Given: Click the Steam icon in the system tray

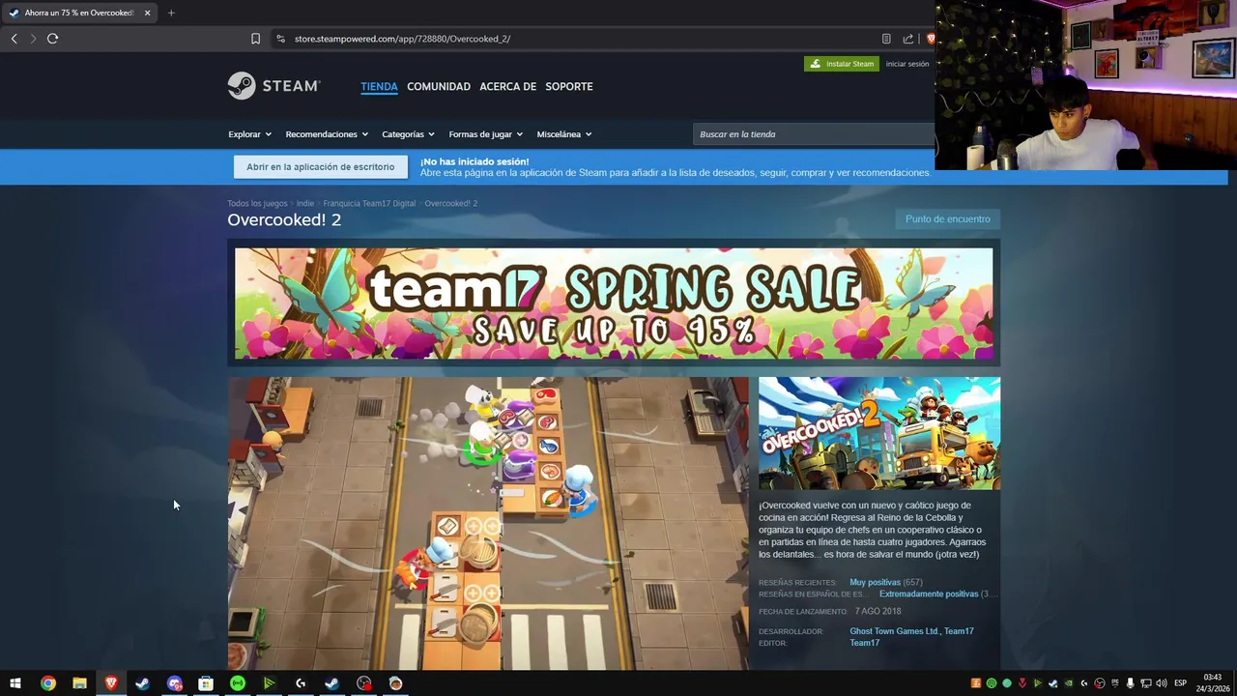Looking at the screenshot, I should pyautogui.click(x=1052, y=683).
